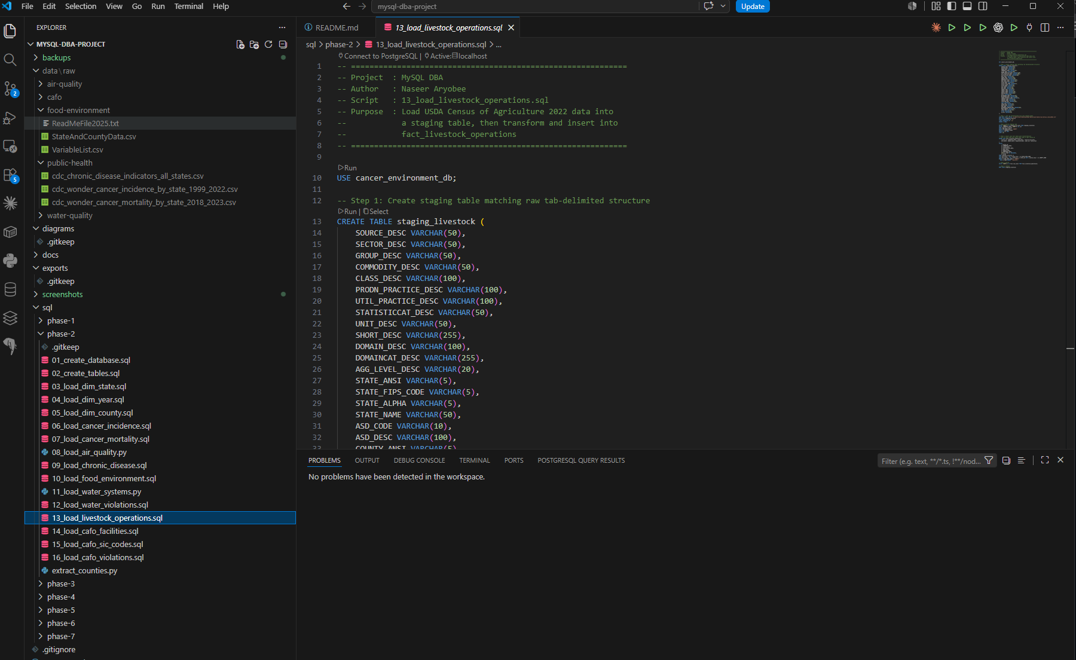1076x660 pixels.
Task: Go back with navigation arrow
Action: 347,6
